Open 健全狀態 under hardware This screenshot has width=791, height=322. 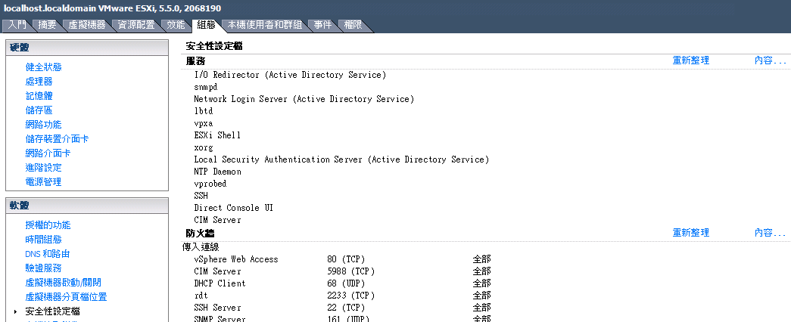point(43,67)
